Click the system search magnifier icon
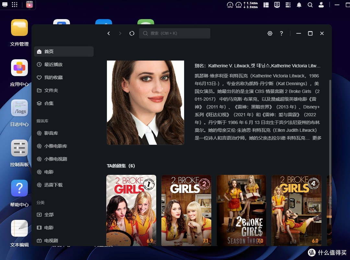350x260 pixels. click(310, 5)
